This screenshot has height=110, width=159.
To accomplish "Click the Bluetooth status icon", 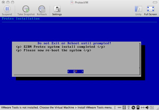I will 115,108.
